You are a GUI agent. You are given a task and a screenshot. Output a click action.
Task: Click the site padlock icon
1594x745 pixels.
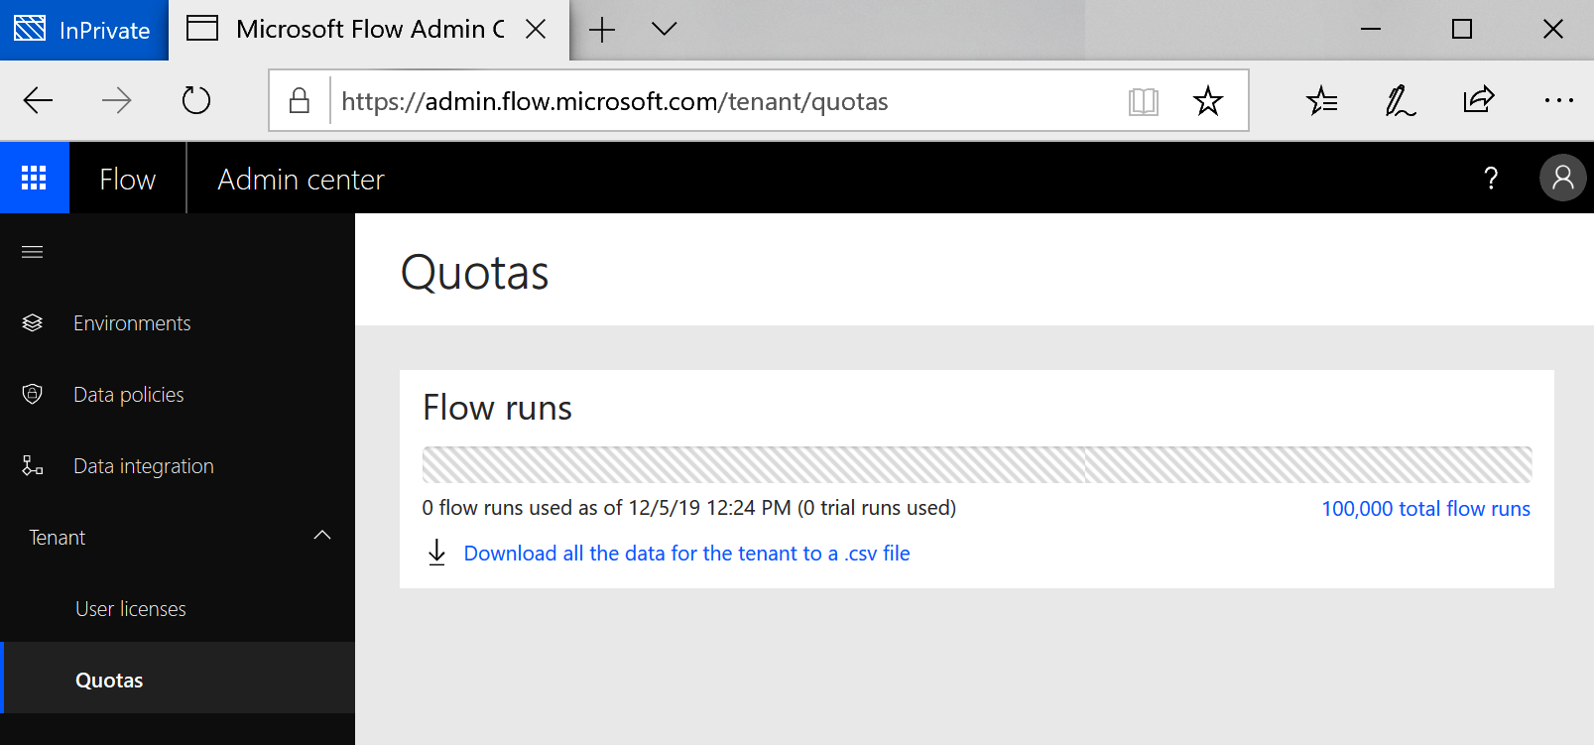click(x=300, y=100)
